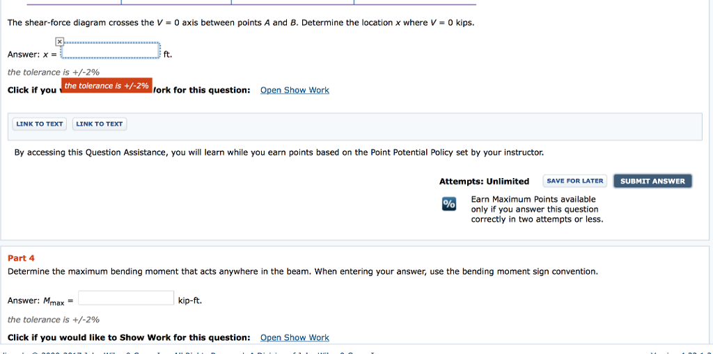This screenshot has height=354, width=713.
Task: Click the tolerance note below Mmax answer
Action: click(54, 320)
